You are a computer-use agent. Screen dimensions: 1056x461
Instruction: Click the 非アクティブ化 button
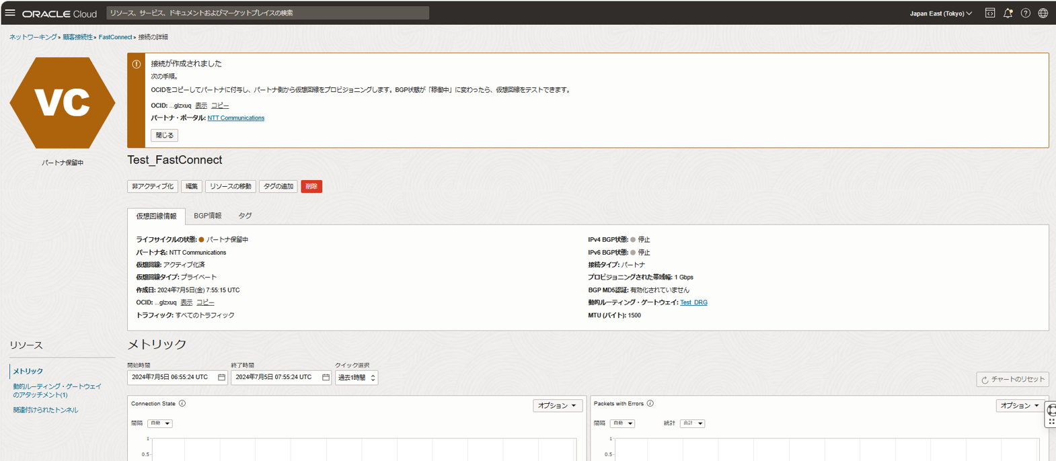[x=153, y=186]
